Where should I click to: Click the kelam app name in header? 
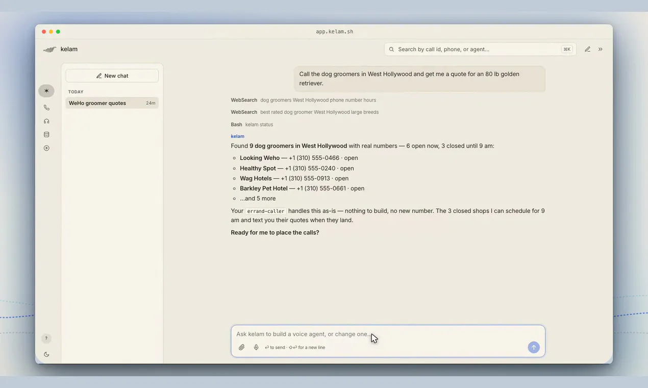[69, 50]
